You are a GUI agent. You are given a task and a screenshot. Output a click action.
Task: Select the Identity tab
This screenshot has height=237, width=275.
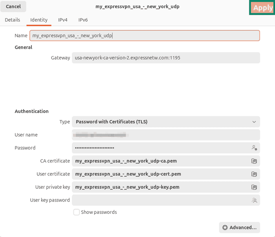coord(39,20)
